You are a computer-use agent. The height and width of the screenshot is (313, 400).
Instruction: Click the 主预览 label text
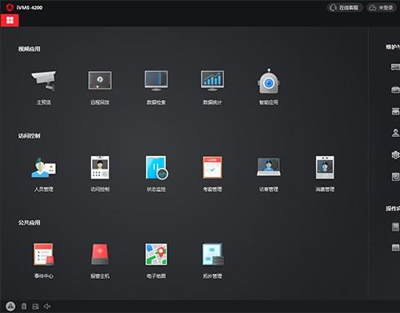tap(43, 103)
